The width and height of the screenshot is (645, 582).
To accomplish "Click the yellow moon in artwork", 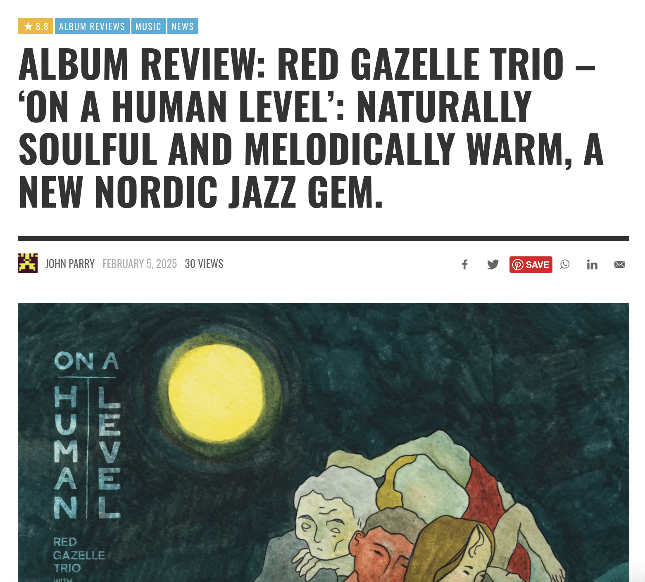I will pyautogui.click(x=216, y=393).
